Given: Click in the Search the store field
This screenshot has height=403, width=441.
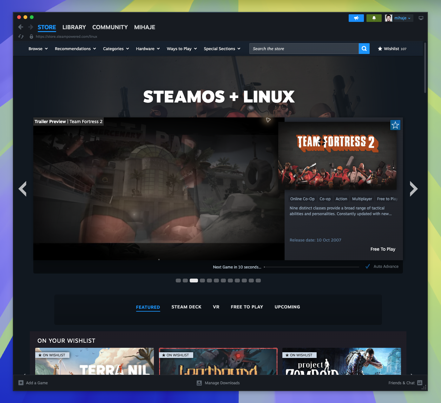Looking at the screenshot, I should click(x=304, y=49).
